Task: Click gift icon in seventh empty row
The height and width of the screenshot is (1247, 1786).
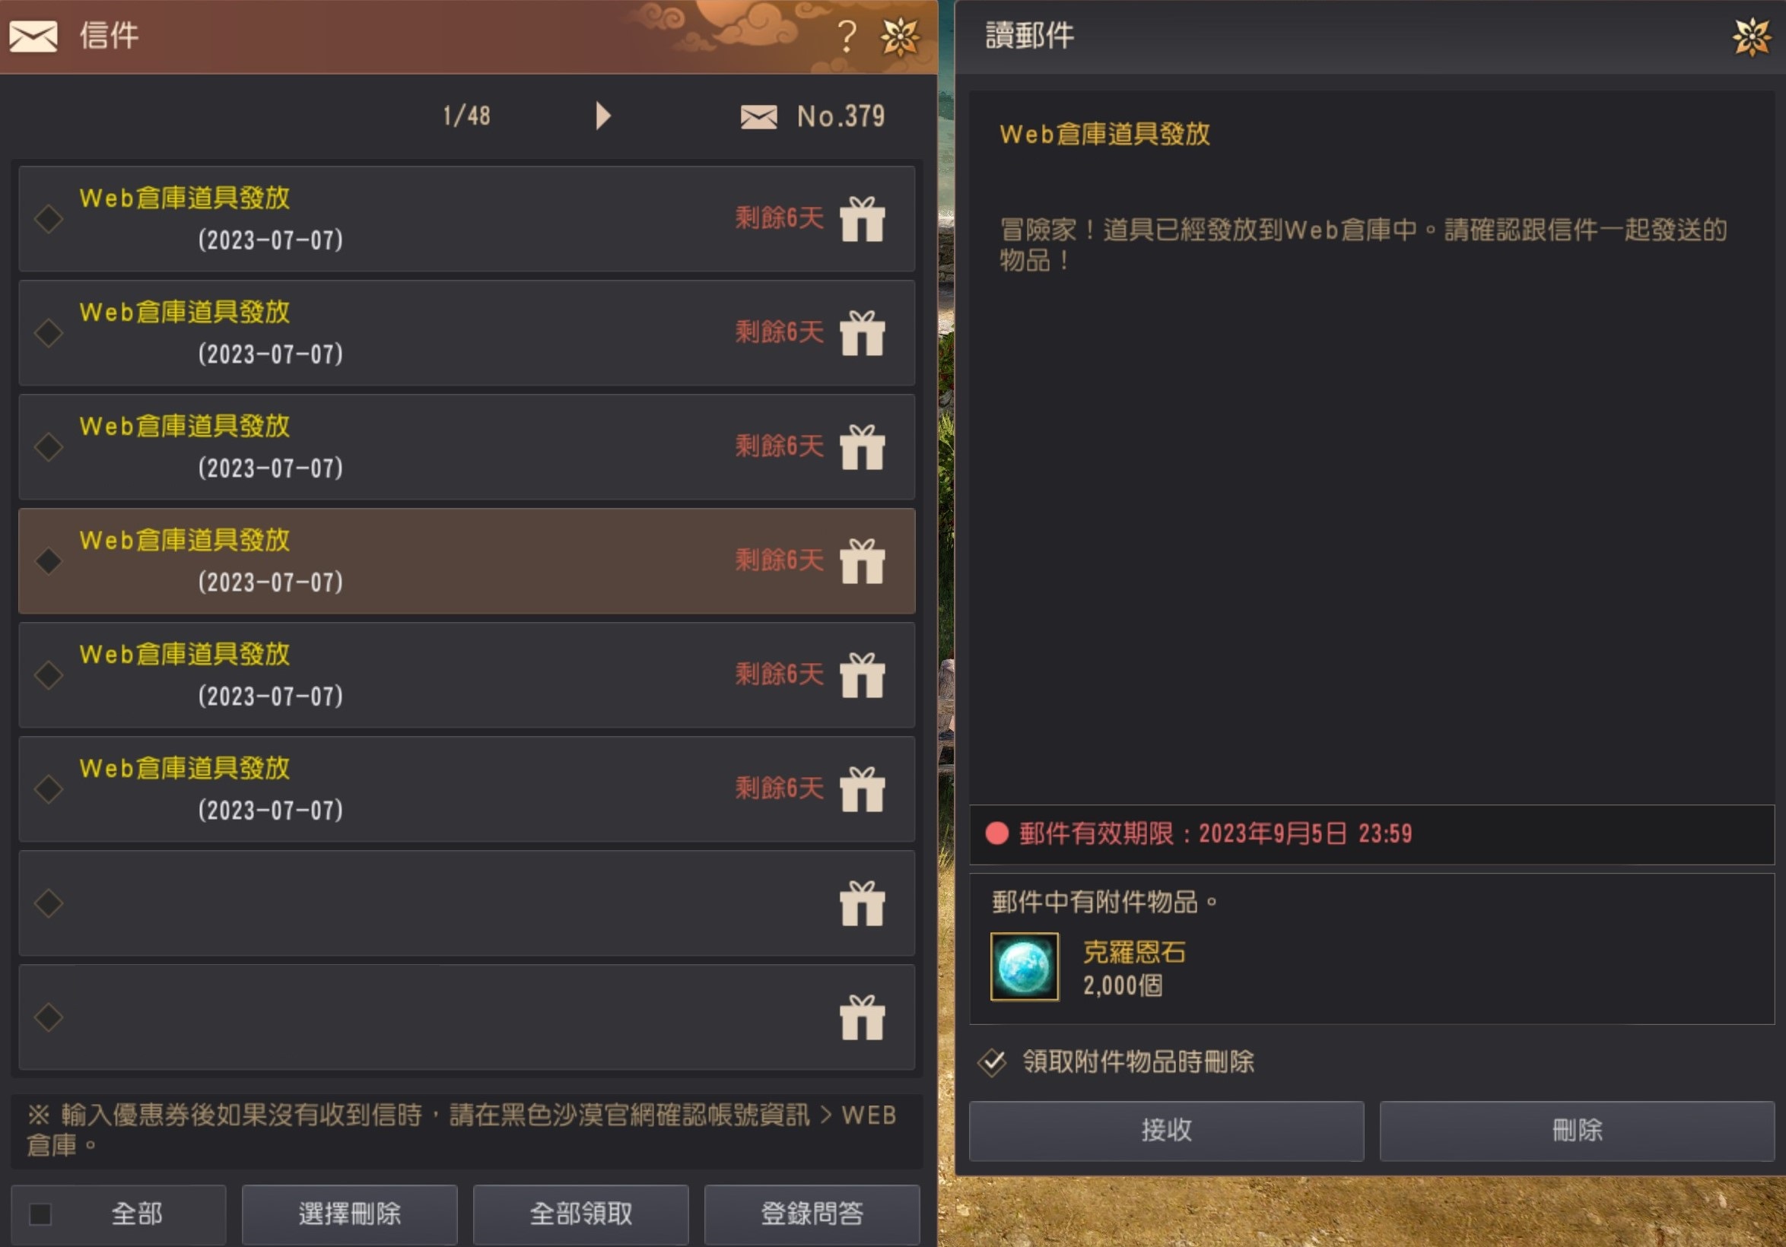Action: click(x=862, y=903)
